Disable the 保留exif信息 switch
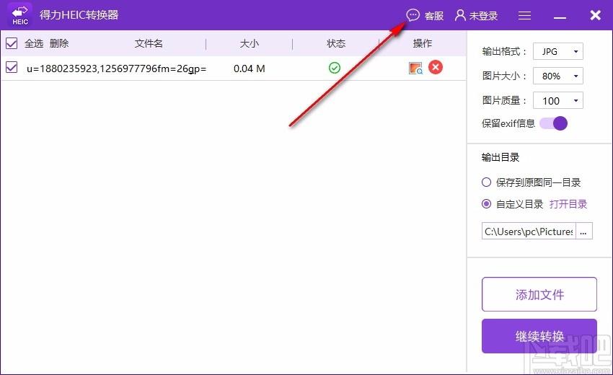This screenshot has height=375, width=613. coord(553,123)
